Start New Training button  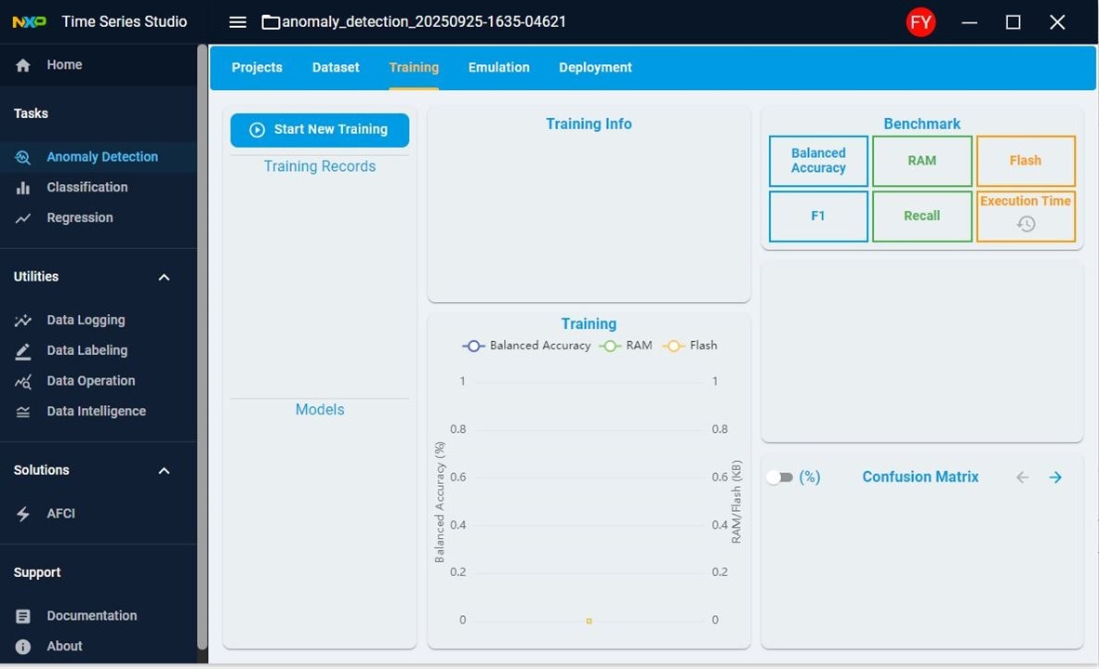pos(320,129)
